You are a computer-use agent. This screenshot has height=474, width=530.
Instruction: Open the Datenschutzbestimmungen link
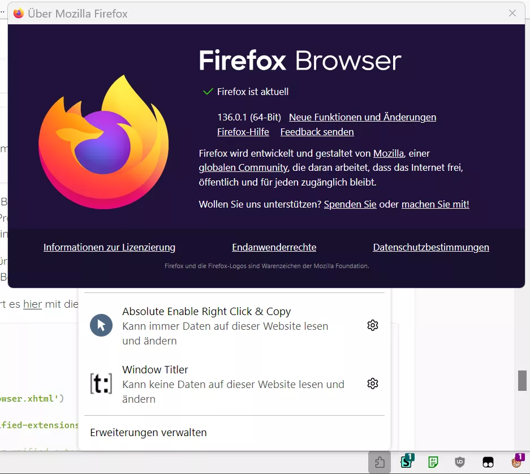(x=431, y=247)
